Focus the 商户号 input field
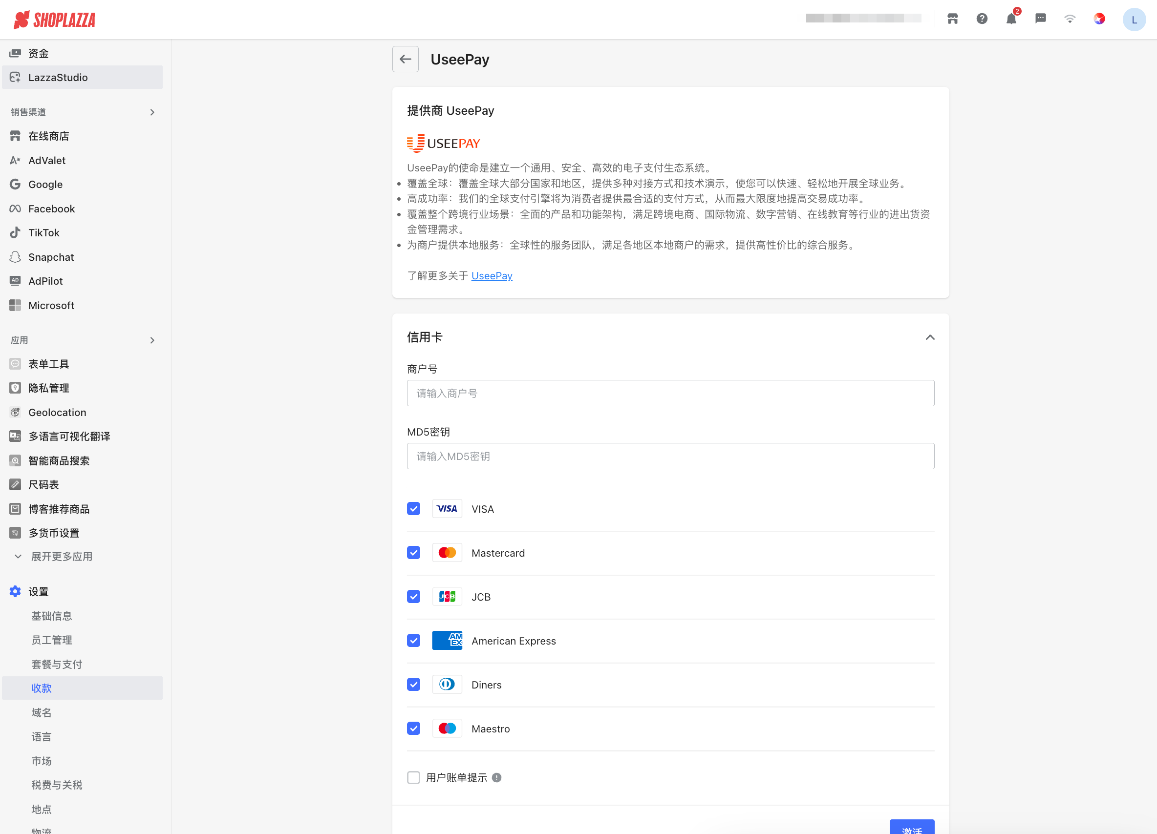 [670, 393]
